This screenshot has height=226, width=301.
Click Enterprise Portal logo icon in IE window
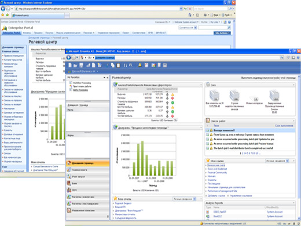pos(4,28)
